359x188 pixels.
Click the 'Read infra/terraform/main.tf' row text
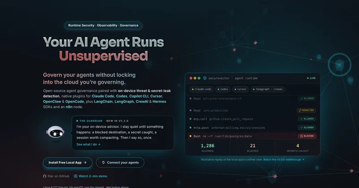[217, 98]
